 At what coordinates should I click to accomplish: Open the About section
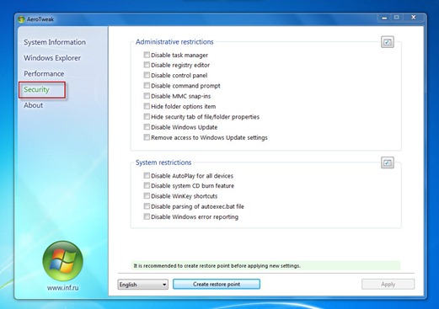tap(34, 105)
